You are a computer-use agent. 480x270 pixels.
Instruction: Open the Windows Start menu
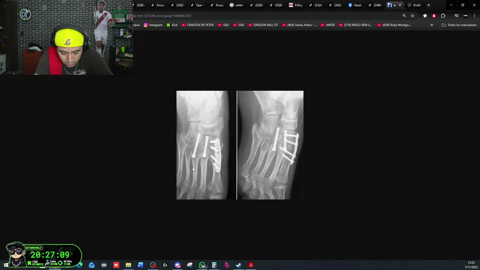[6, 265]
